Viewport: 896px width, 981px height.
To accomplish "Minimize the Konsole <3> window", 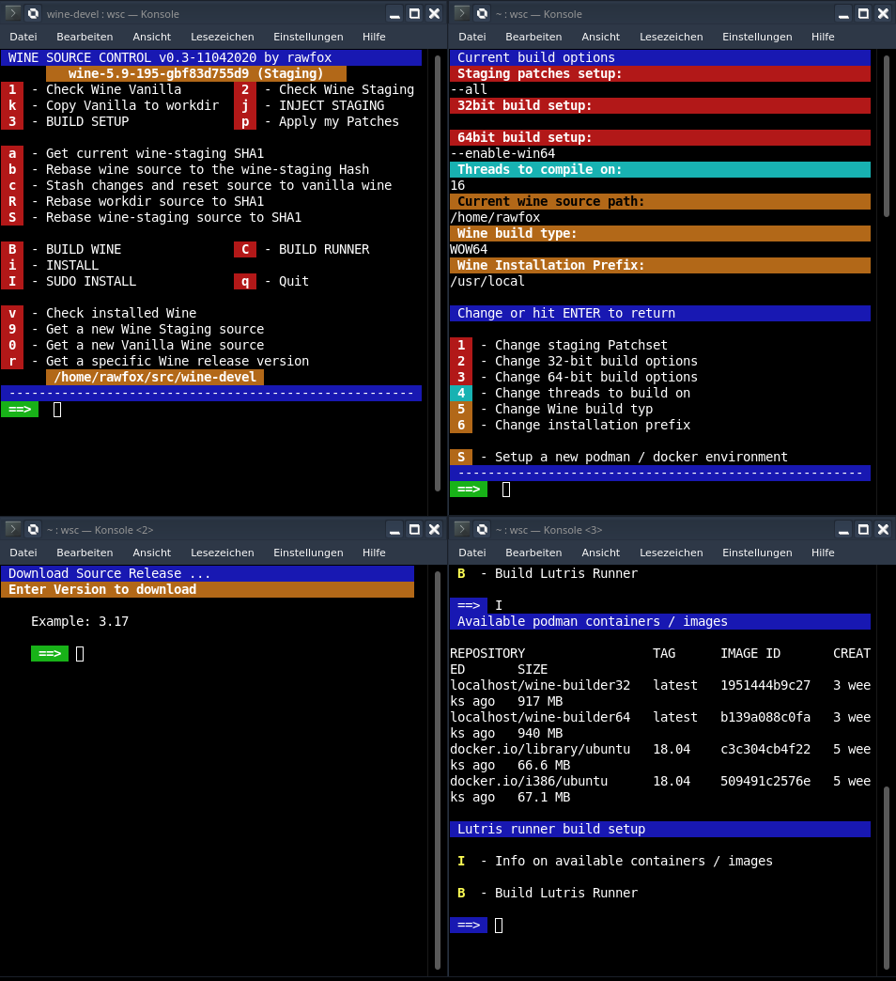I will [843, 530].
